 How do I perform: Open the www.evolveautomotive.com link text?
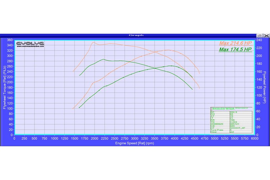(x=30, y=47)
